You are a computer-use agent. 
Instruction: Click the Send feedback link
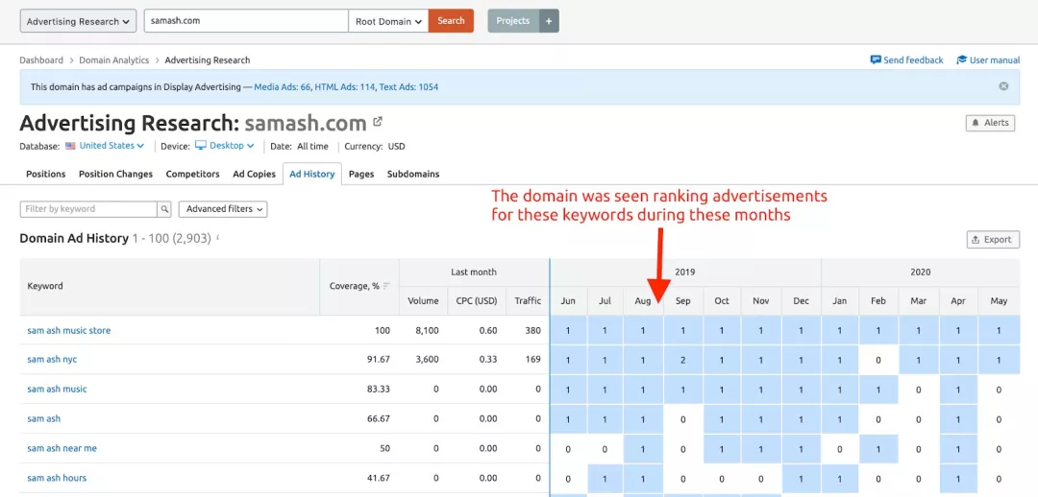click(x=907, y=60)
